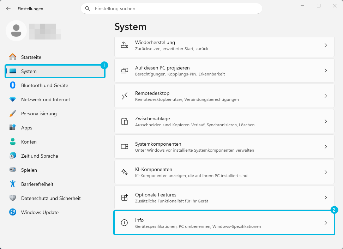Click inside the Einstellung suchen search field
The image size is (343, 249).
point(171,8)
